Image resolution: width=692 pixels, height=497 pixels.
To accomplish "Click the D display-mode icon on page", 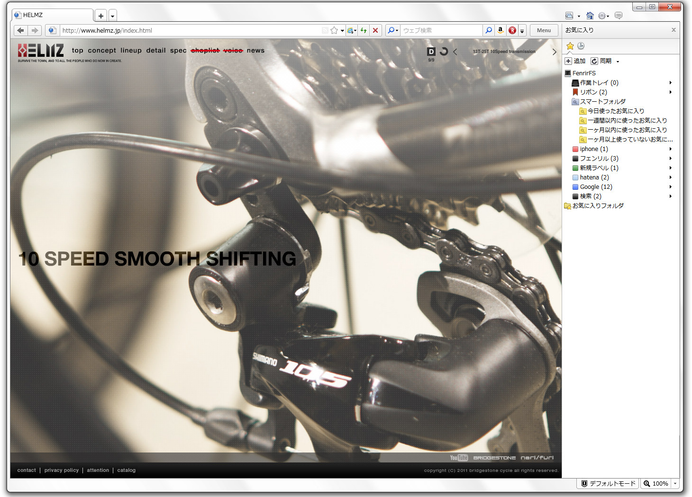I will tap(431, 52).
